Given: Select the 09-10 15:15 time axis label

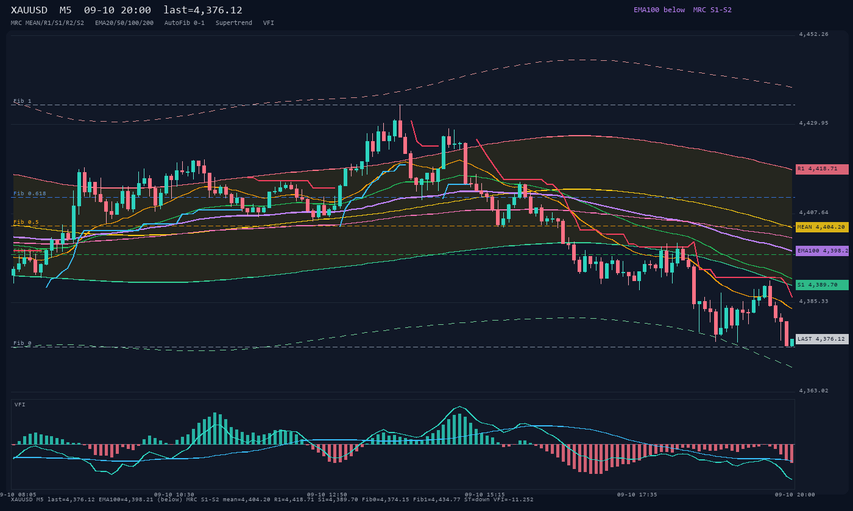Looking at the screenshot, I should (x=484, y=495).
